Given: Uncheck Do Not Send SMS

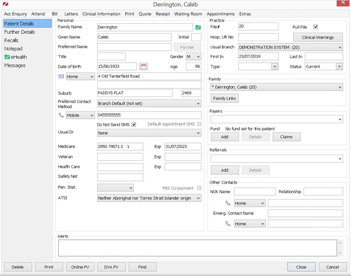Looking at the screenshot, I should tap(134, 124).
